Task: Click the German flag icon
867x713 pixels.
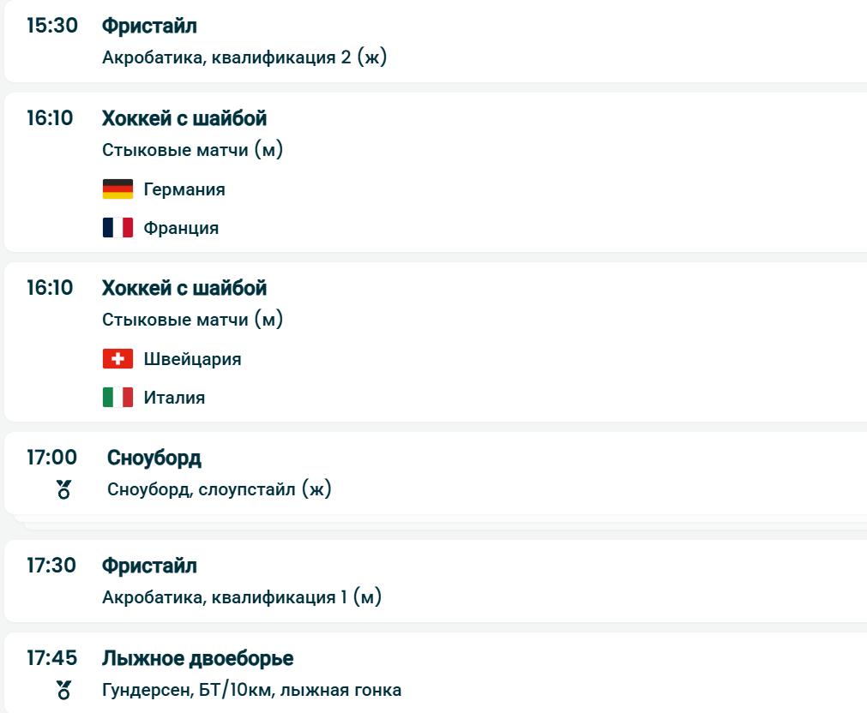Action: (x=117, y=189)
